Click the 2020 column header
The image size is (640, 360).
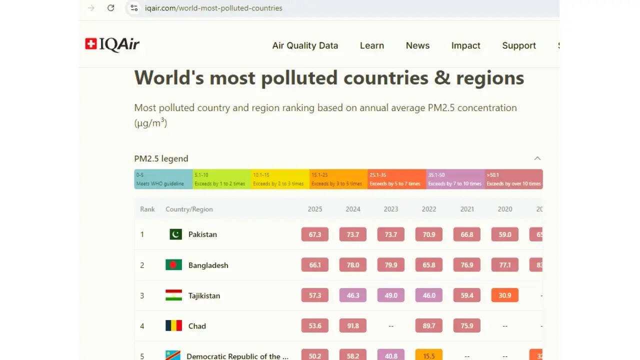[x=505, y=209]
